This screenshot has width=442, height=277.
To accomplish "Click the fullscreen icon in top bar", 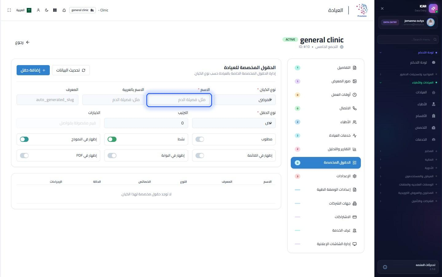I will click(x=9, y=10).
